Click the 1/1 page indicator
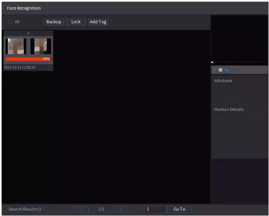 (x=101, y=209)
